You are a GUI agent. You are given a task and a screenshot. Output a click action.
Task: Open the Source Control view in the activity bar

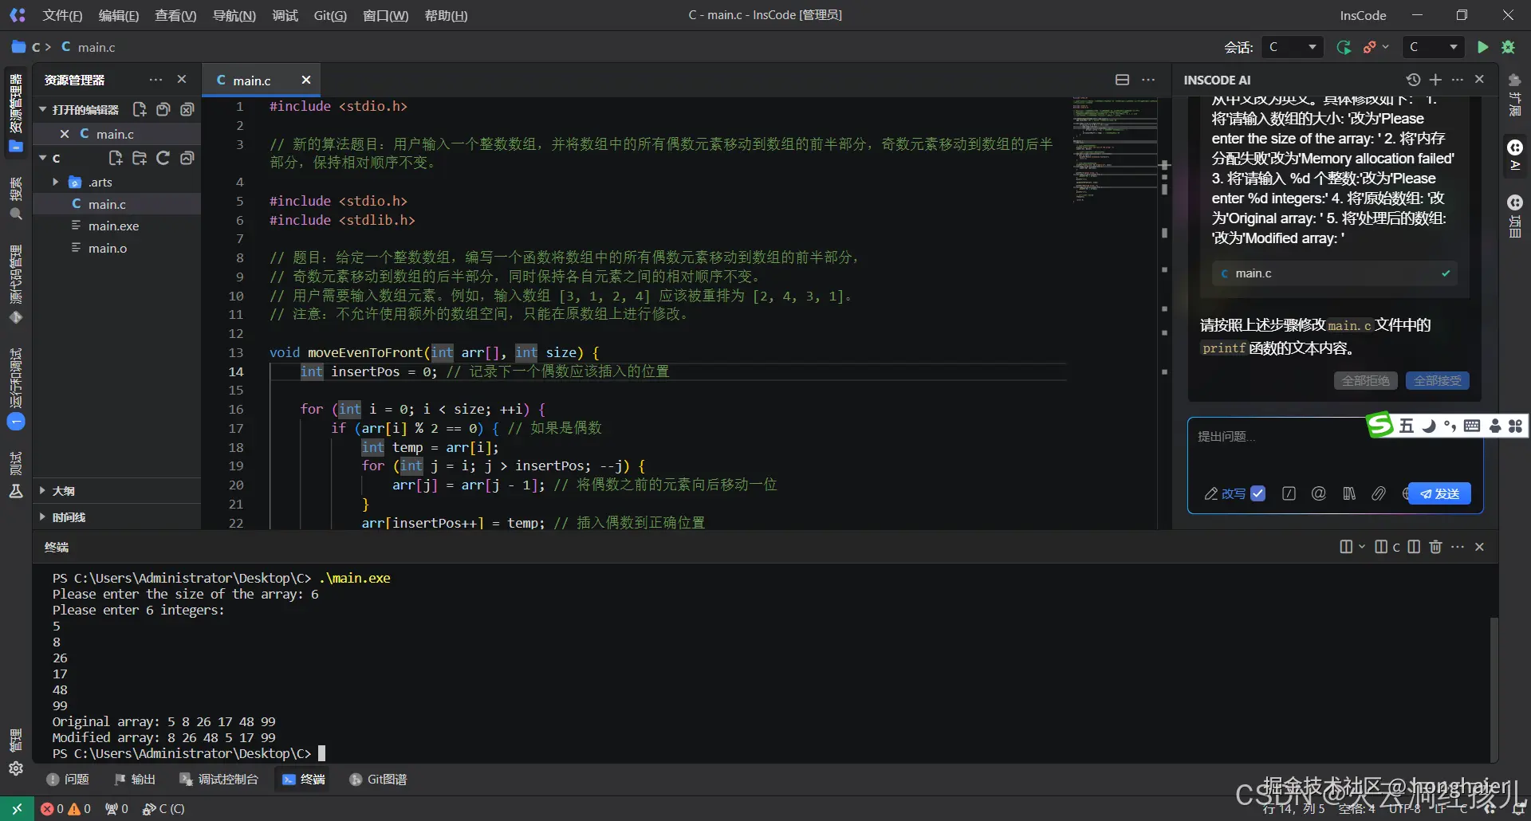click(x=16, y=285)
